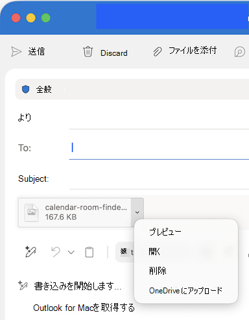This screenshot has width=249, height=320.
Task: Click the paperclip attach icon
Action: point(158,52)
